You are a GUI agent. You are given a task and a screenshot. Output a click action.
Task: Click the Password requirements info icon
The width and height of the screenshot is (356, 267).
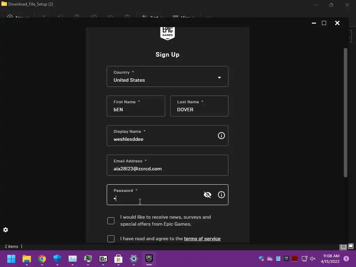(x=221, y=195)
